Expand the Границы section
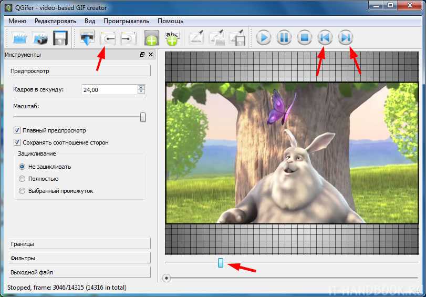Viewport: 426px width, 297px height. pos(80,244)
